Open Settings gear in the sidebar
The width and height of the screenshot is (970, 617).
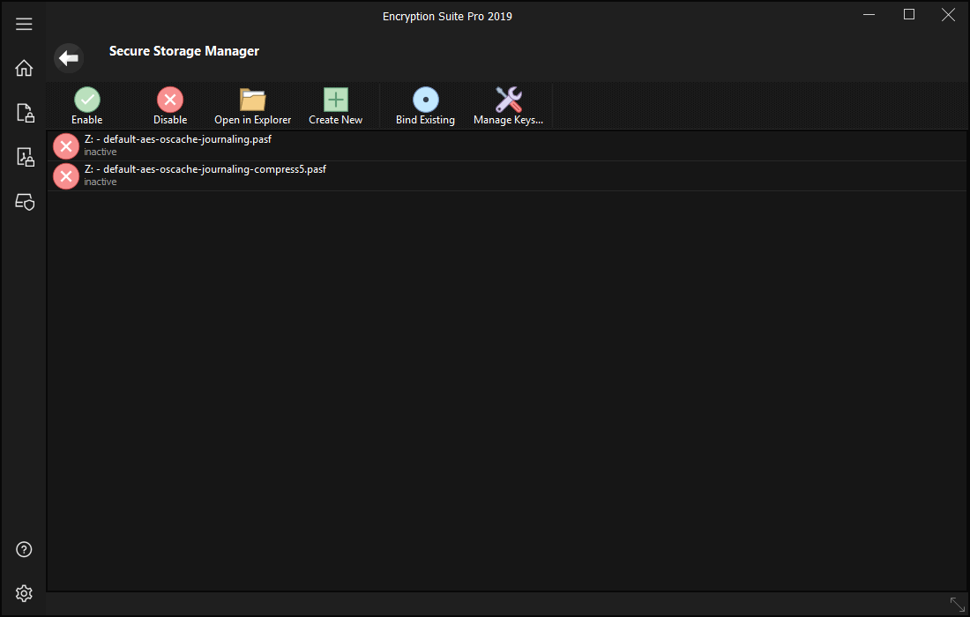pyautogui.click(x=24, y=593)
